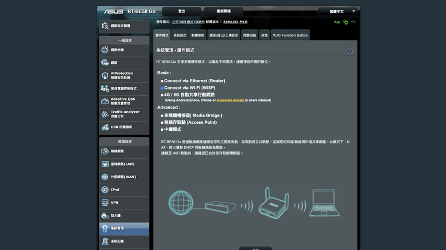Switch to the 還原/匯出/上傳設定 tab

(x=224, y=35)
